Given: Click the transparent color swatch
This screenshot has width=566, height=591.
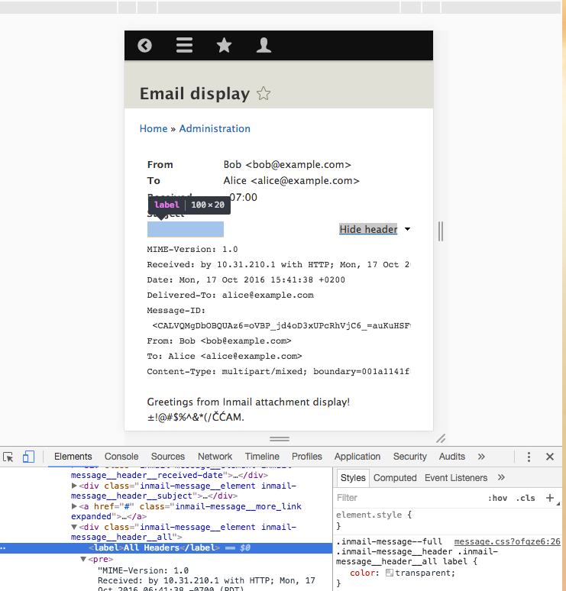Looking at the screenshot, I should [390, 573].
